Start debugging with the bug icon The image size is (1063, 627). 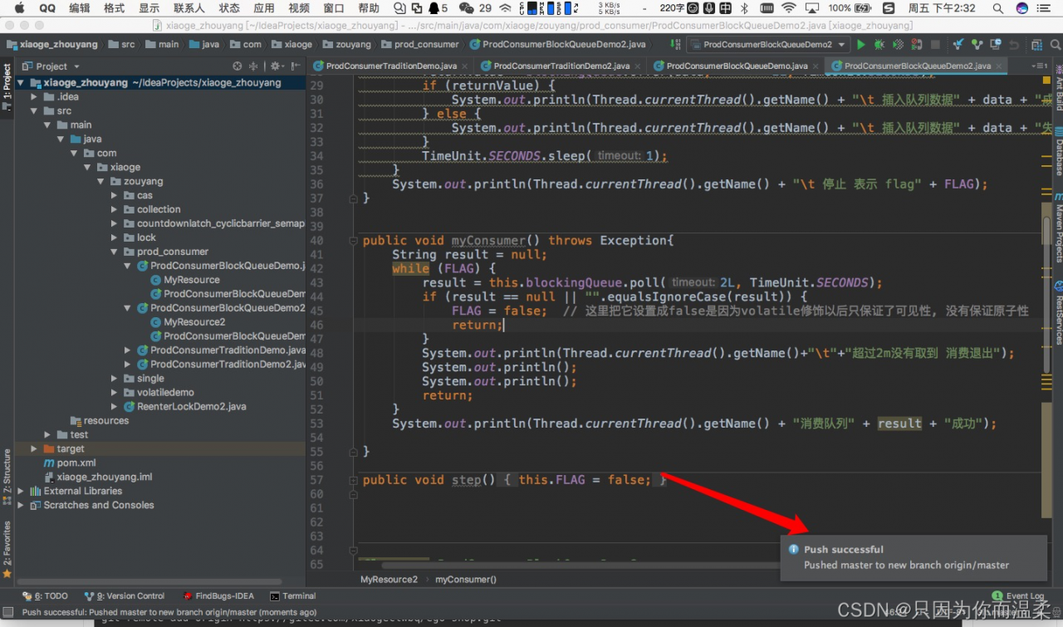tap(879, 44)
